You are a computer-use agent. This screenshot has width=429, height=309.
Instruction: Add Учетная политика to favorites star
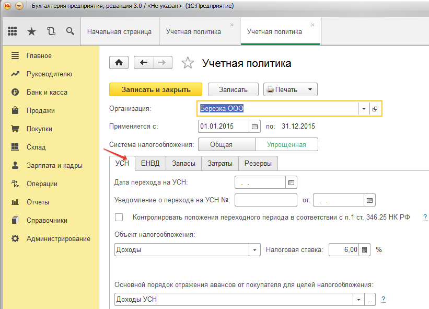pos(188,63)
